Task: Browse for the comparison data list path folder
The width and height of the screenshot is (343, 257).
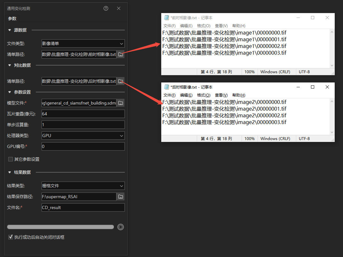Action: [121, 82]
